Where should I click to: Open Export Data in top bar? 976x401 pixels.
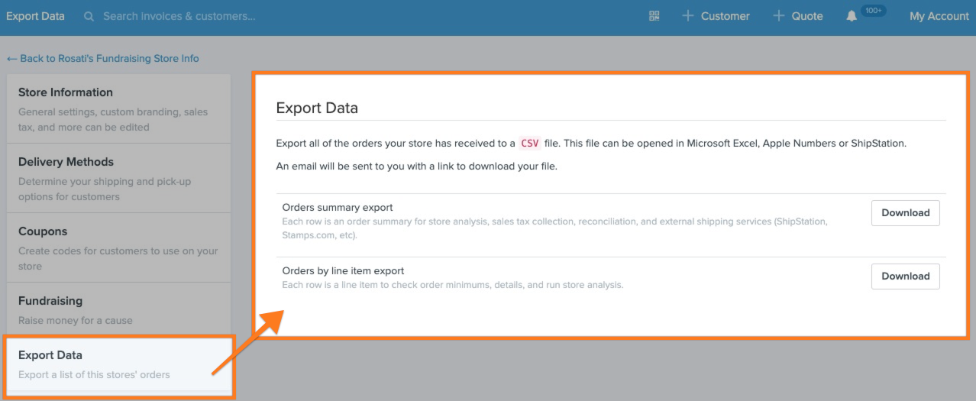[x=35, y=16]
